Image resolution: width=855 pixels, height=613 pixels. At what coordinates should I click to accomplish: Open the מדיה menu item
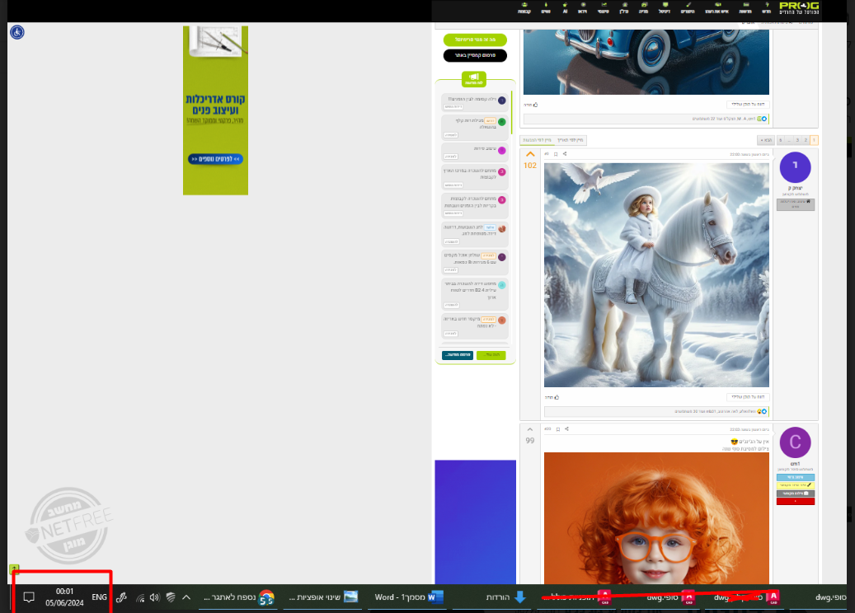643,7
